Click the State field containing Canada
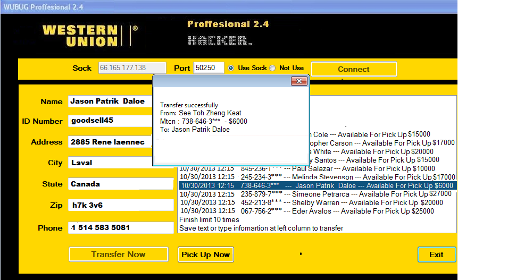The image size is (508, 280). [x=121, y=184]
